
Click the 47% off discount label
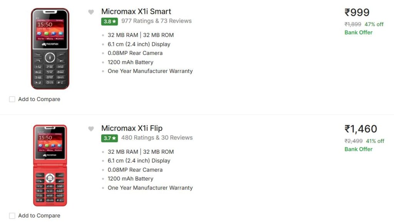(374, 24)
